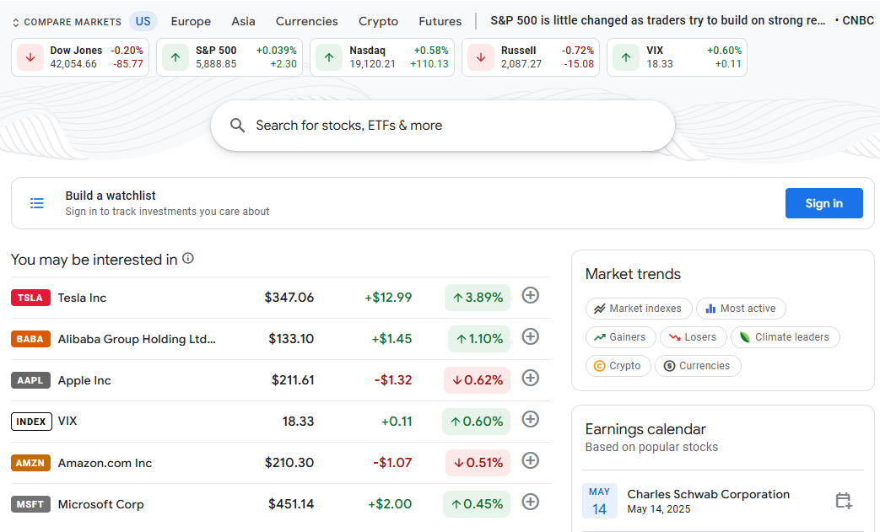Screen dimensions: 880x532
Task: Open Charles Schwab Corporation earnings entry
Action: [x=723, y=501]
